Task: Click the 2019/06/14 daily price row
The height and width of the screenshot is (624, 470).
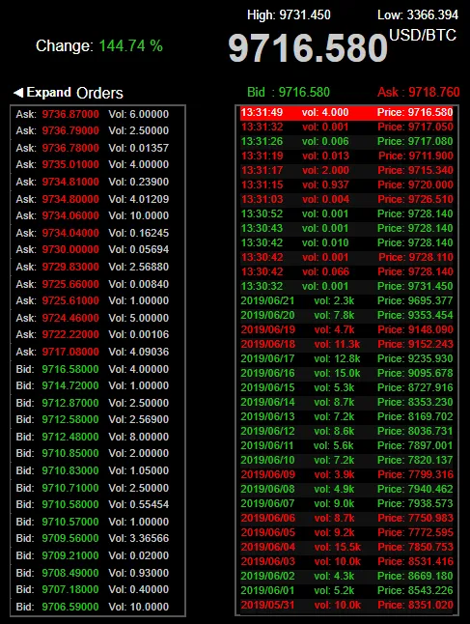Action: coord(346,402)
